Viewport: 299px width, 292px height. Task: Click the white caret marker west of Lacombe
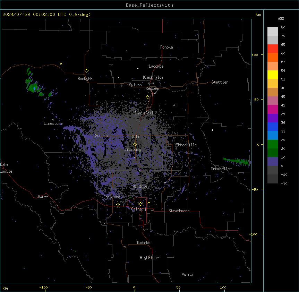click(x=138, y=68)
